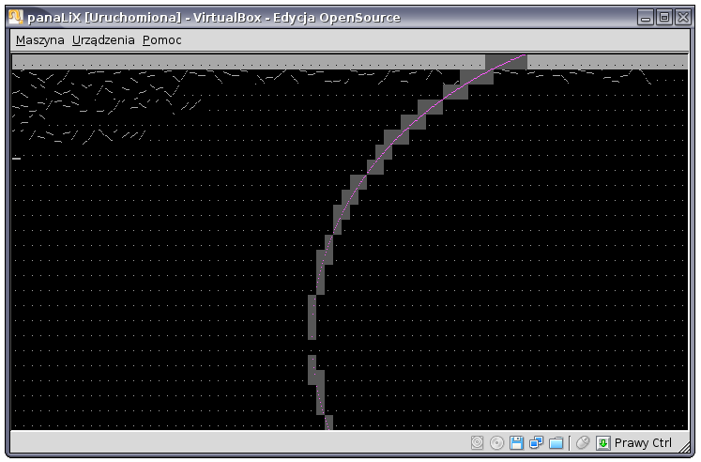This screenshot has height=462, width=701.
Task: Click the hard disk activity icon
Action: [478, 442]
